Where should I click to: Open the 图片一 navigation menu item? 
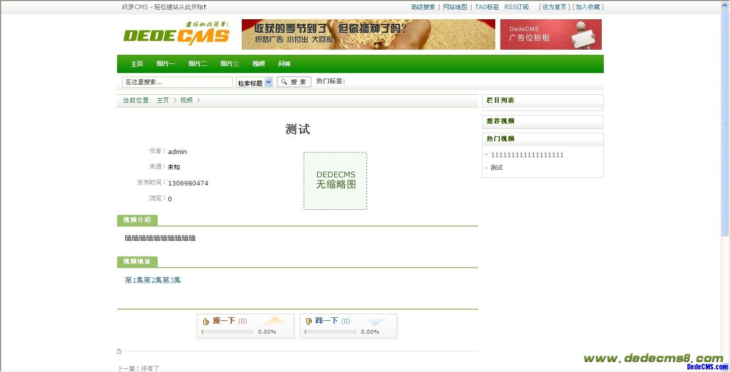[166, 64]
